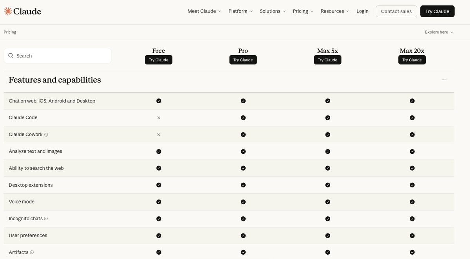Click the Max 5x plan title
This screenshot has height=259, width=470.
click(328, 51)
